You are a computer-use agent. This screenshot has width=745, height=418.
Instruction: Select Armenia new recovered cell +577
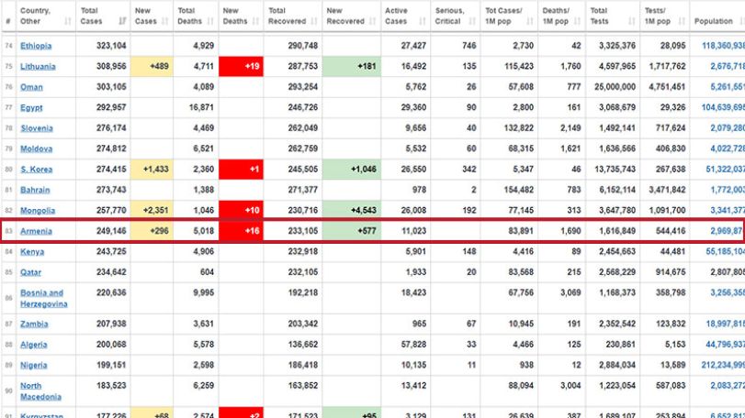[x=352, y=231]
